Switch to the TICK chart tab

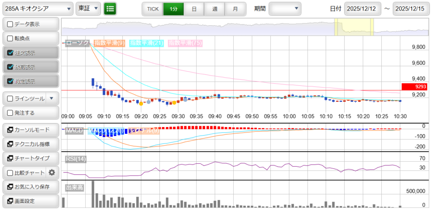coord(152,8)
